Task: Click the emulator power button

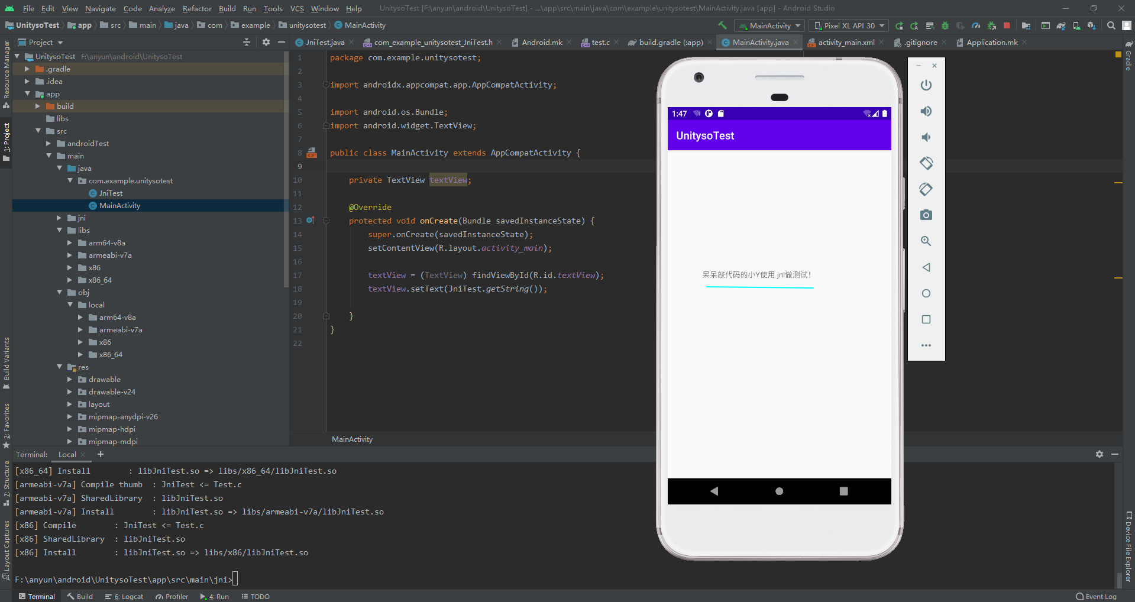Action: (926, 85)
